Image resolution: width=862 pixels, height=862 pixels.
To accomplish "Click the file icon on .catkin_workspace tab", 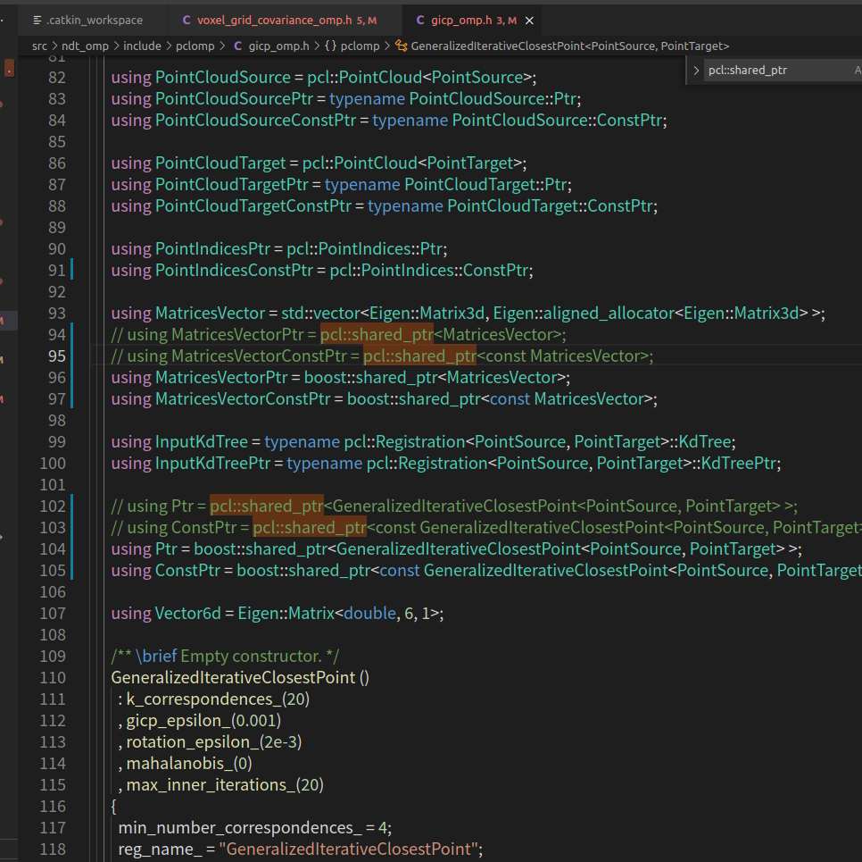I will point(37,21).
